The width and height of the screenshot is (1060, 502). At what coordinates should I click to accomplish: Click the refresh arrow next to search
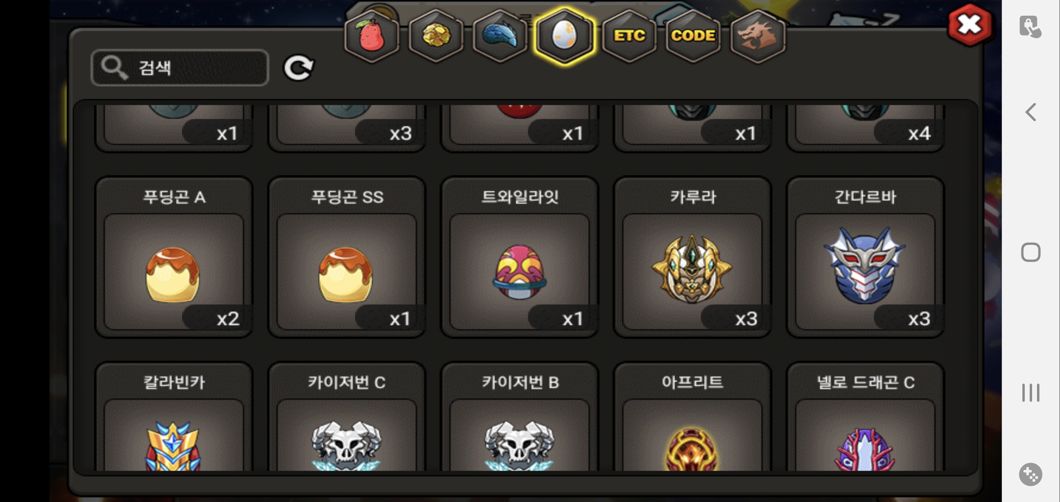[x=299, y=68]
